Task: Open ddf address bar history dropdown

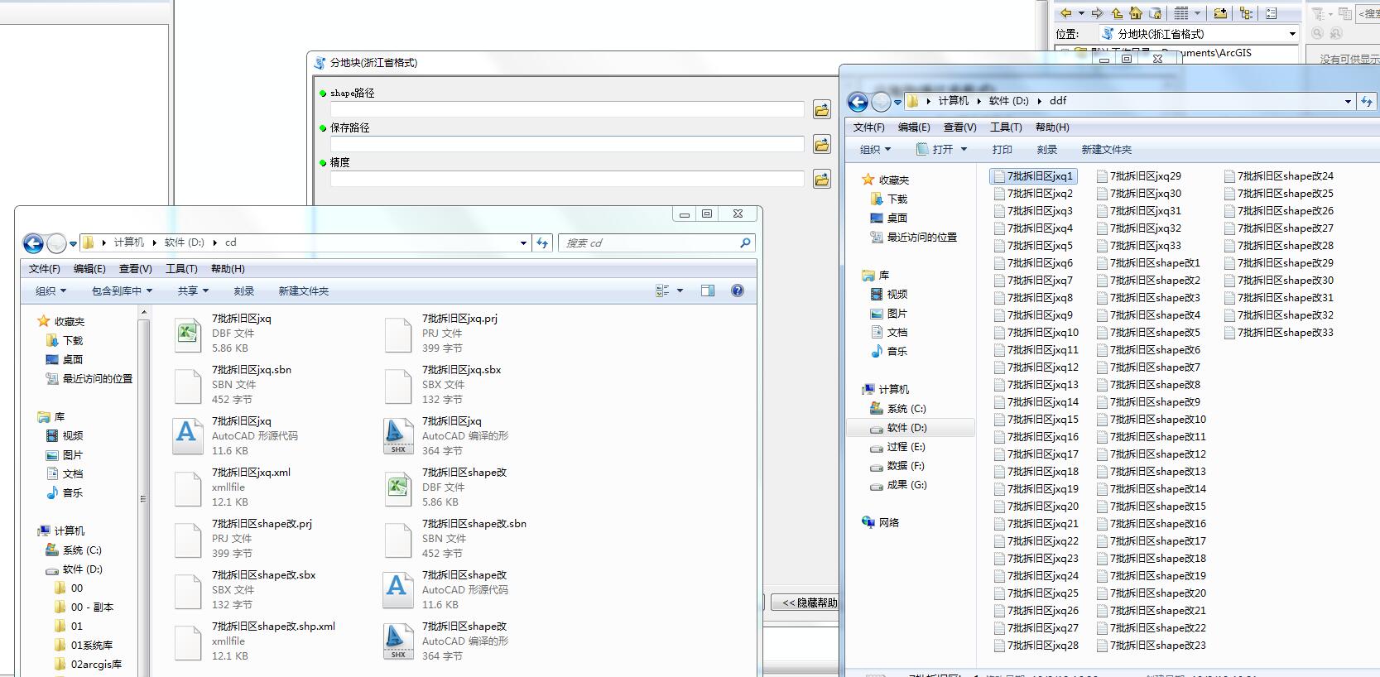Action: click(x=1348, y=101)
